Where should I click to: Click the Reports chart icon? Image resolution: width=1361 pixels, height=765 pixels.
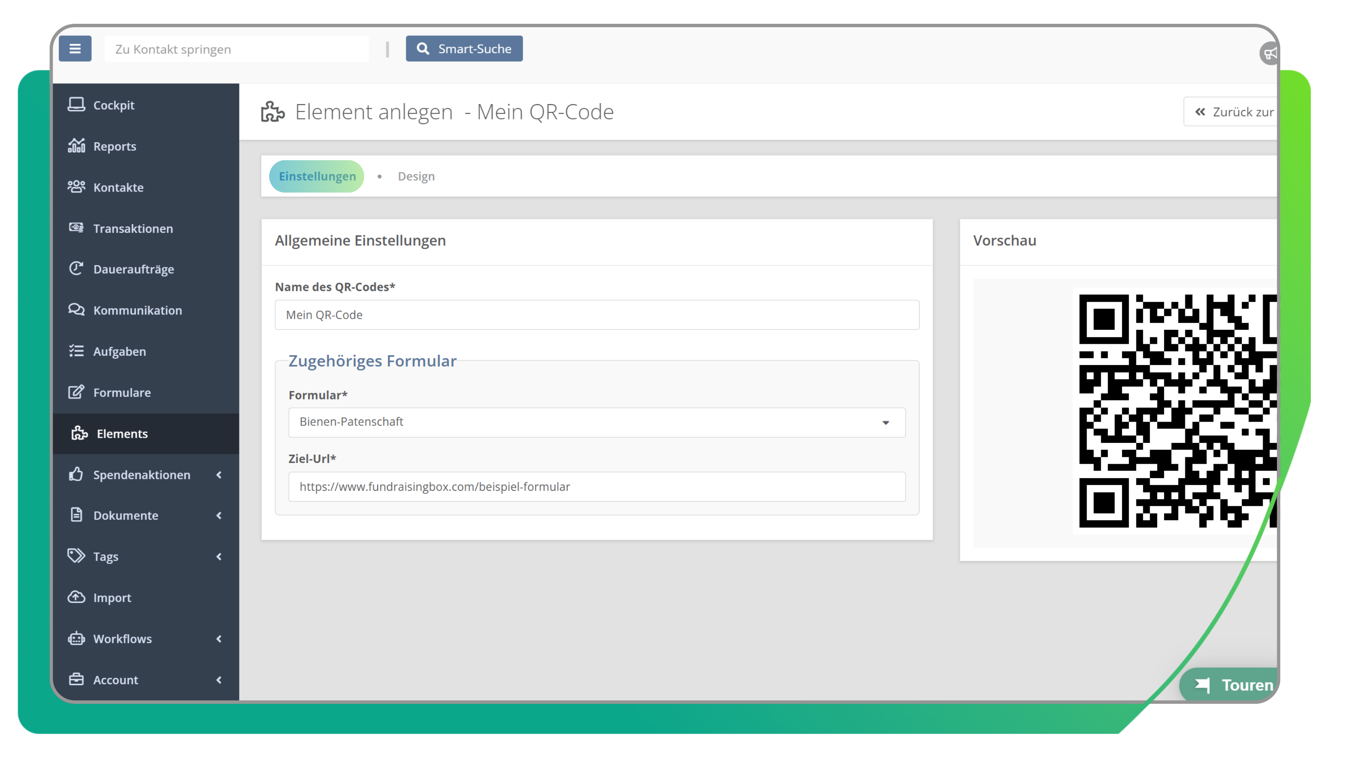[x=76, y=146]
